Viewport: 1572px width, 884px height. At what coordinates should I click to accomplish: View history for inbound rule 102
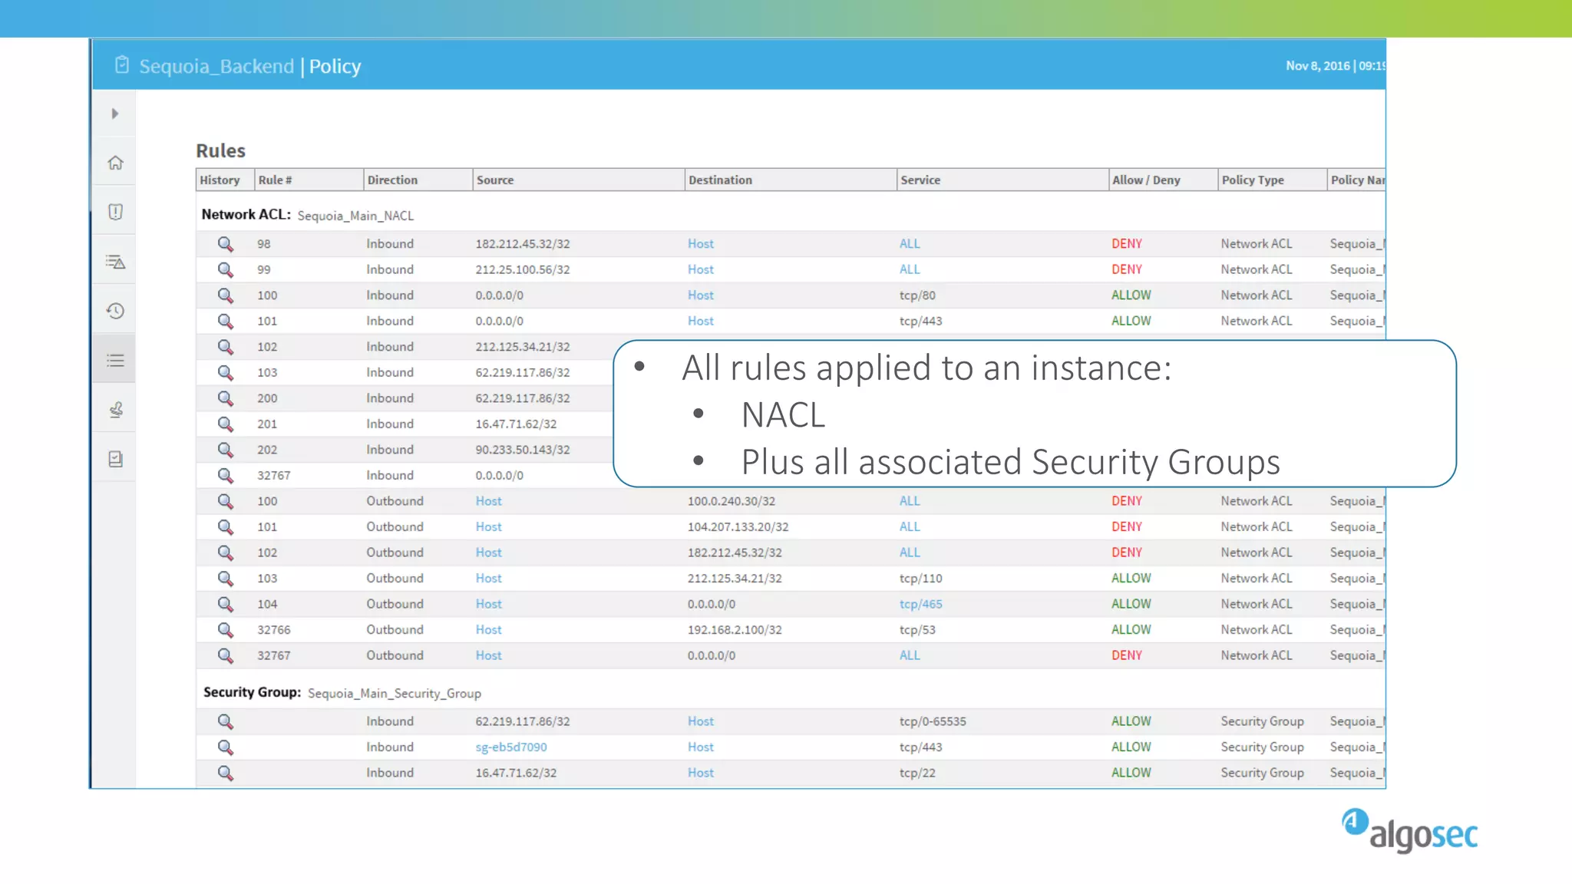225,347
